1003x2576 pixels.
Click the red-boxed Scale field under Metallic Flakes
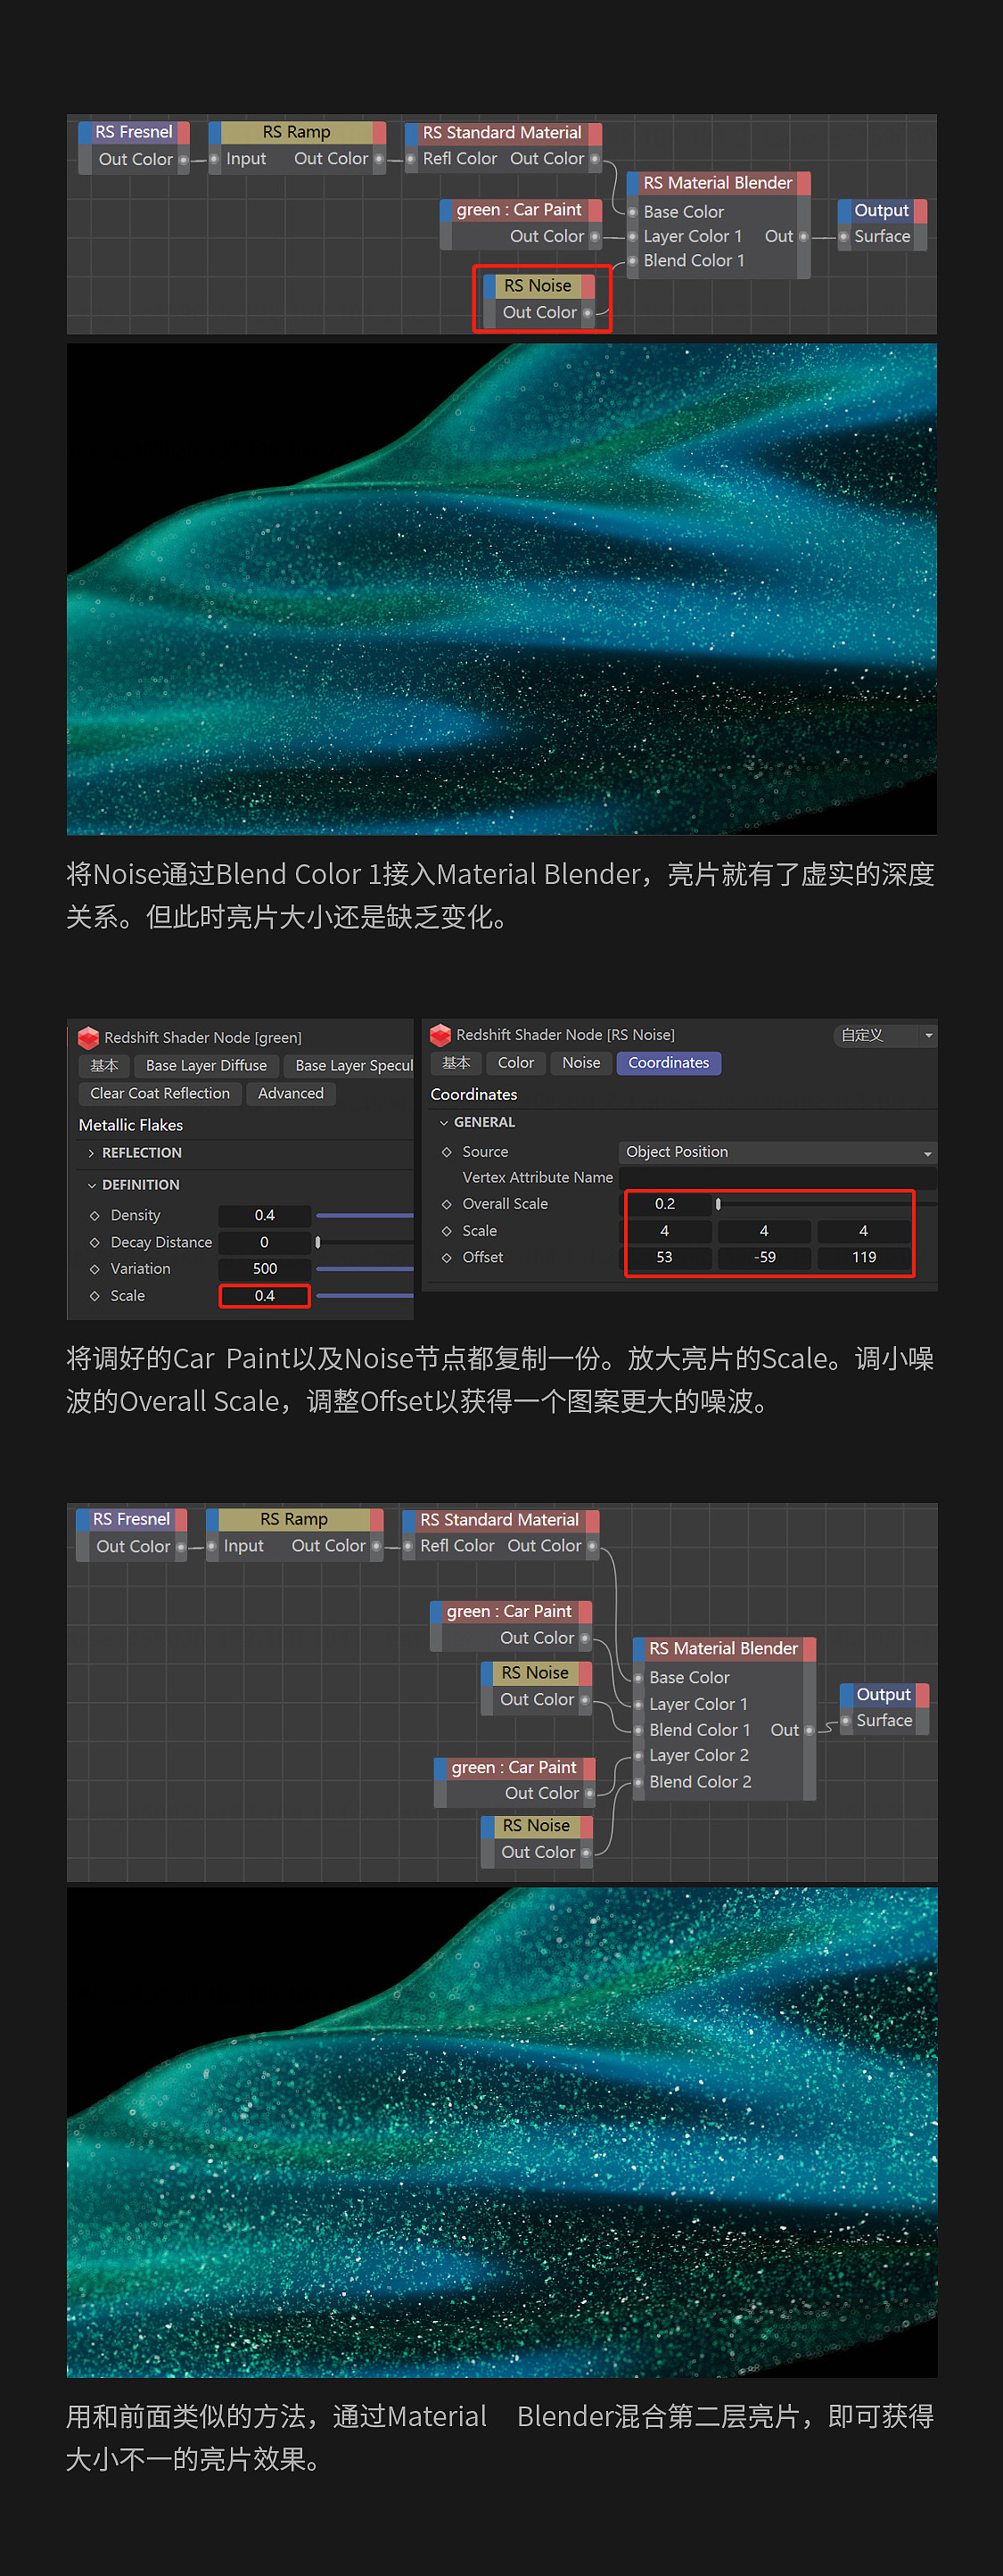(x=264, y=1295)
